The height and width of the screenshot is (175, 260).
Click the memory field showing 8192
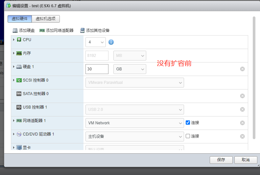tap(97, 56)
